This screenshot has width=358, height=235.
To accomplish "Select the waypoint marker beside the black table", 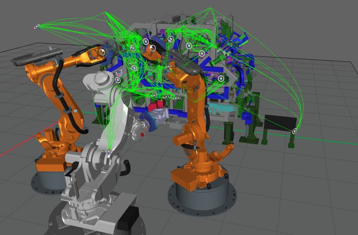I will (295, 131).
